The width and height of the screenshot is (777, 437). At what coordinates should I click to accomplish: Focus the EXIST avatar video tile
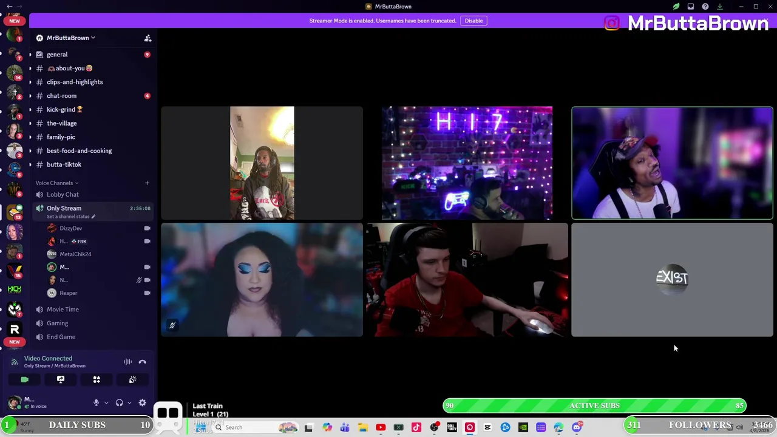(672, 280)
